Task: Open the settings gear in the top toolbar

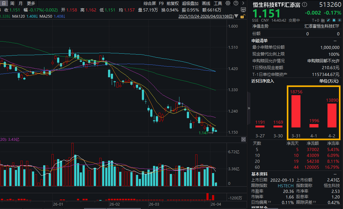Action: coord(228,3)
